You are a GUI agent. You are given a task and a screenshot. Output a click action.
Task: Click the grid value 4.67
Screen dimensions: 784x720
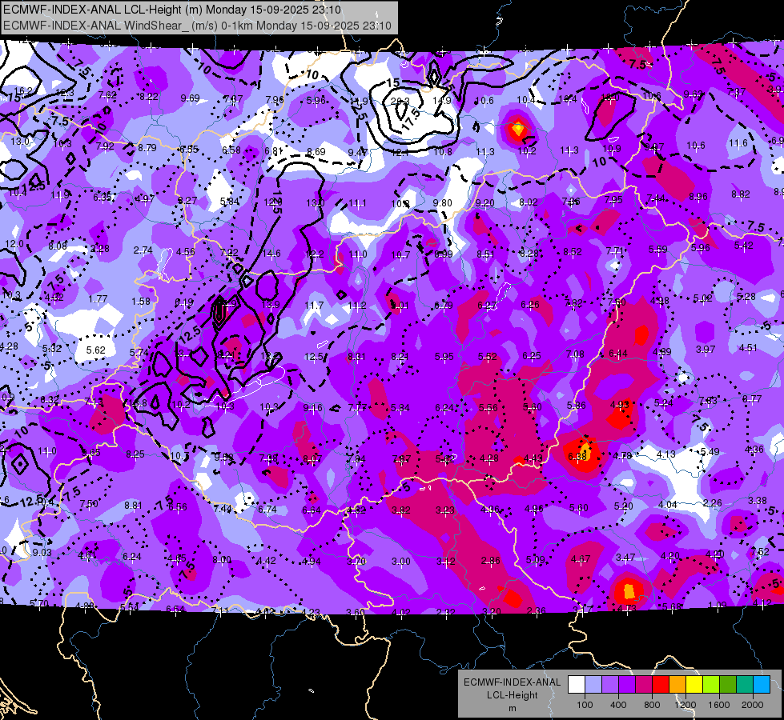pyautogui.click(x=581, y=558)
